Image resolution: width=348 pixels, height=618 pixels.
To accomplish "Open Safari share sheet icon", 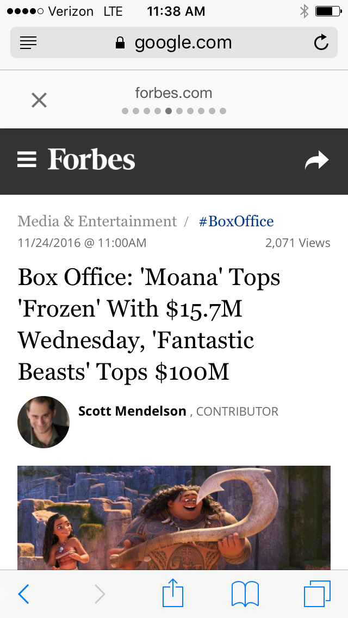I will (x=173, y=593).
